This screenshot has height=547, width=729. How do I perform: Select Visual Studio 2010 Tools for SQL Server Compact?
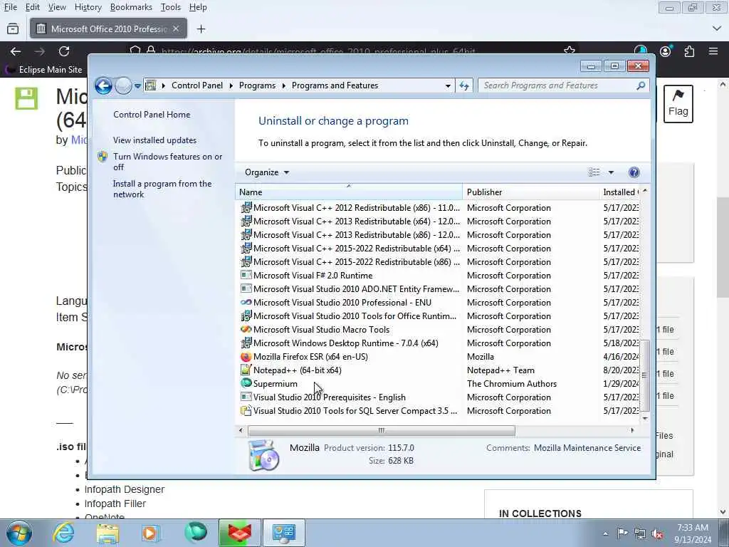(x=439, y=411)
